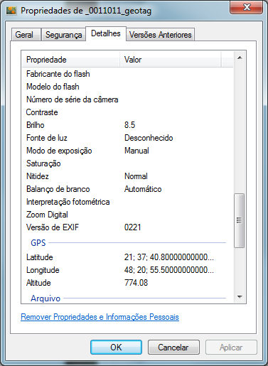The width and height of the screenshot is (268, 366).
Task: Click the Brilho value 8.5
Action: pos(129,125)
